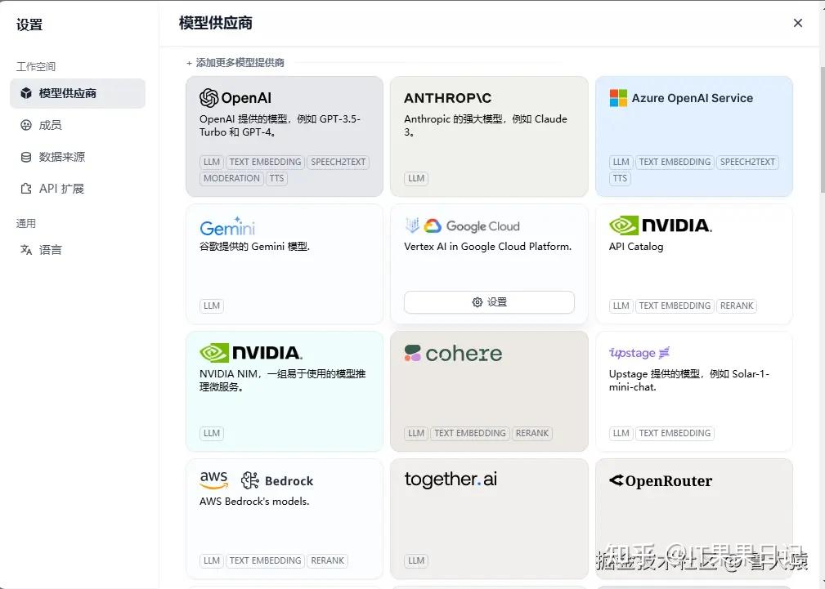Click NVIDIA NIM description text
825x589 pixels.
click(283, 380)
